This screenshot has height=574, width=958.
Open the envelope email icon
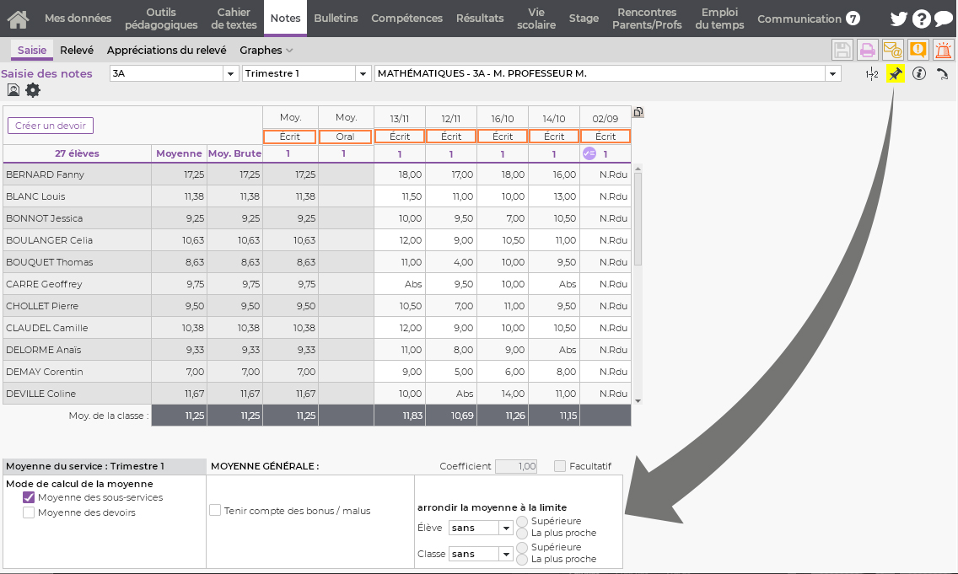pyautogui.click(x=892, y=50)
